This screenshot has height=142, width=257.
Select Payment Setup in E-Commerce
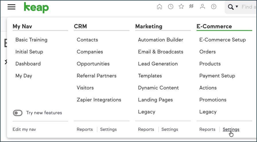(x=217, y=76)
